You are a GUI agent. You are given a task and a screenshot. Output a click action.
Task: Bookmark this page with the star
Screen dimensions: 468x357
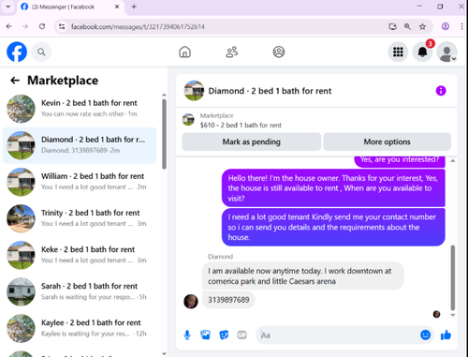click(x=422, y=26)
